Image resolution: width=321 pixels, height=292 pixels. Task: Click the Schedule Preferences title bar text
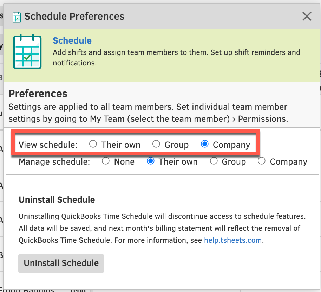point(74,16)
